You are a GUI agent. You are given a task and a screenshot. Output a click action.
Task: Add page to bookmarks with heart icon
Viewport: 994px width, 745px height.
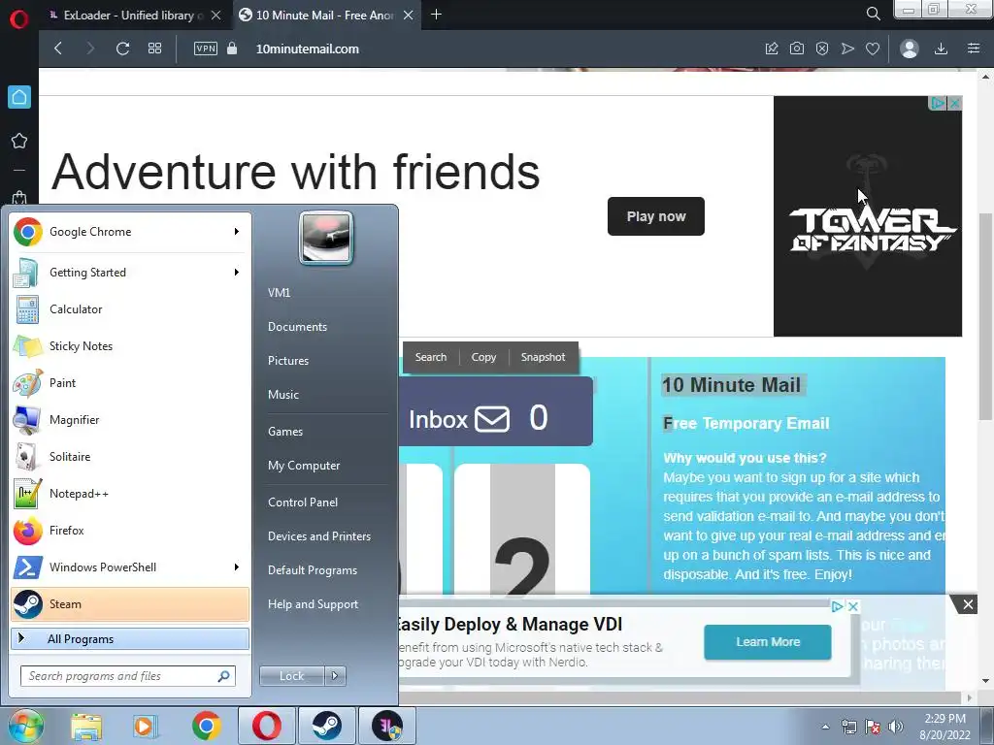(873, 49)
